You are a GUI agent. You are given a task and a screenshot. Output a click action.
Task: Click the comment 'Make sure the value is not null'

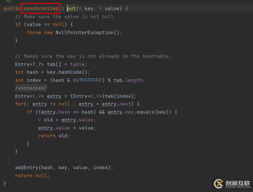pos(64,16)
